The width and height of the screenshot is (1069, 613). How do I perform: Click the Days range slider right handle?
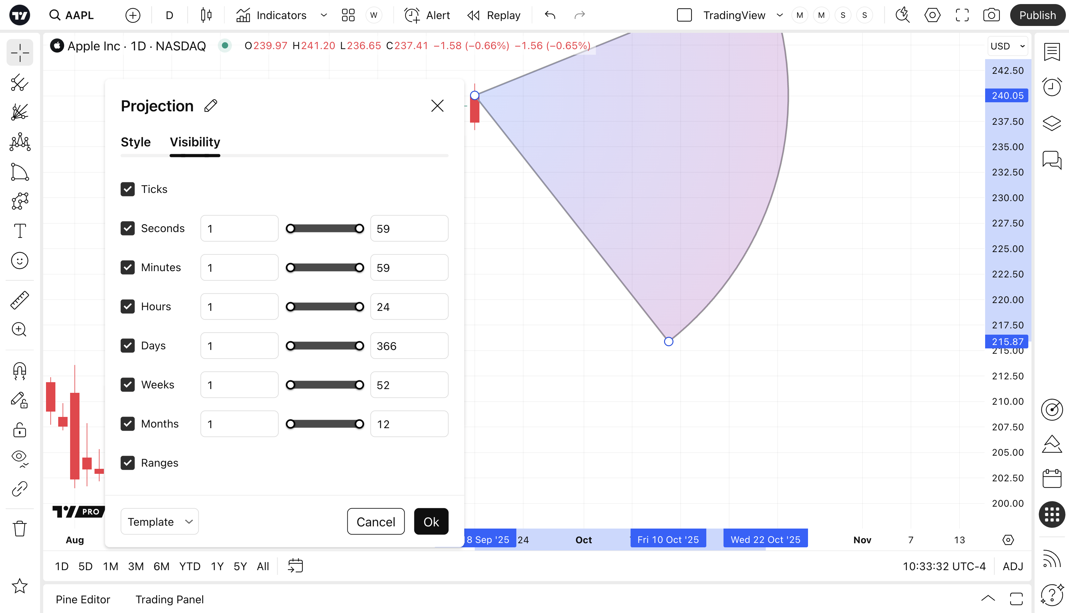coord(359,346)
